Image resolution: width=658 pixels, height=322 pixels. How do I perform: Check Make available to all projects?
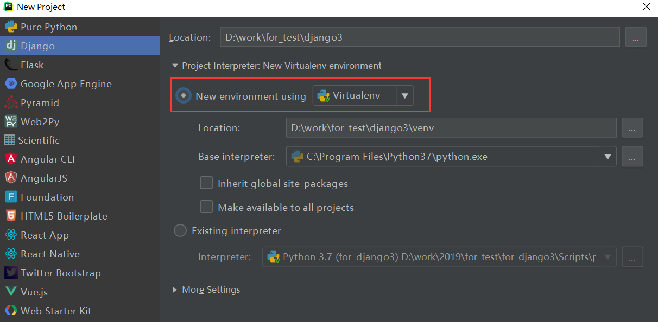[x=206, y=207]
